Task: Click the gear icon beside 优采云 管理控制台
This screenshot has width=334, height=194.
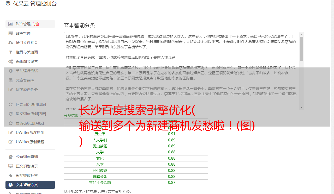Action: (x=8, y=3)
